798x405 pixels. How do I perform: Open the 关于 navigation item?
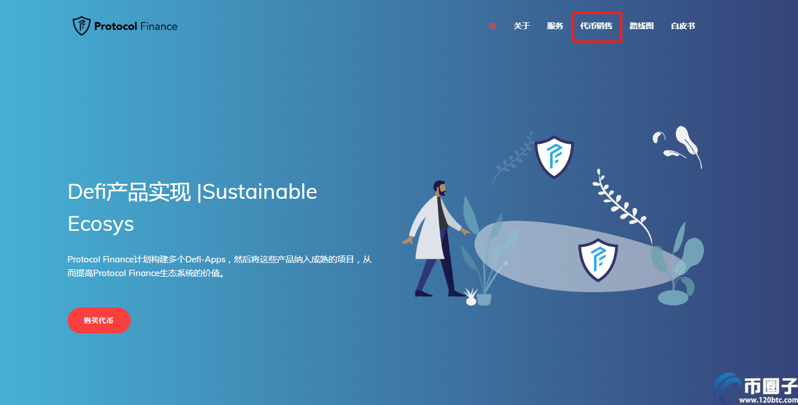[x=522, y=26]
